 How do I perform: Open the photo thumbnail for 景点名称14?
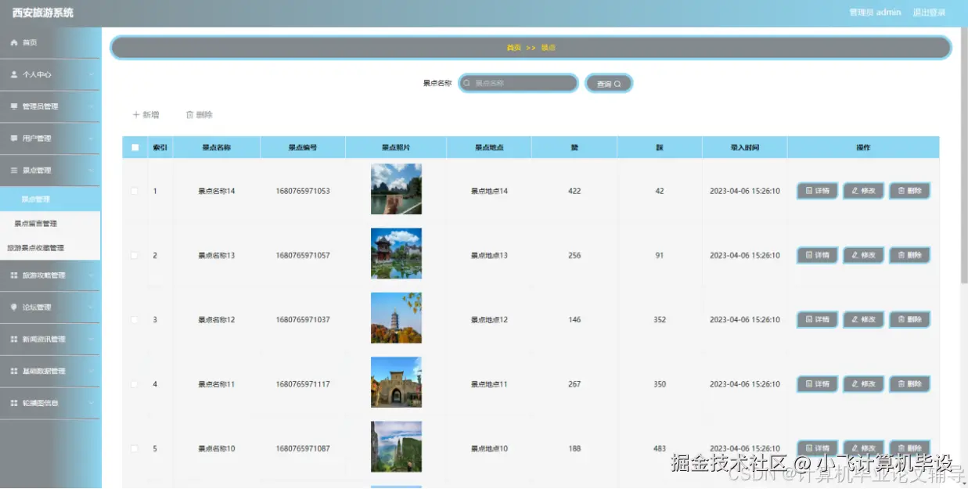(x=396, y=189)
